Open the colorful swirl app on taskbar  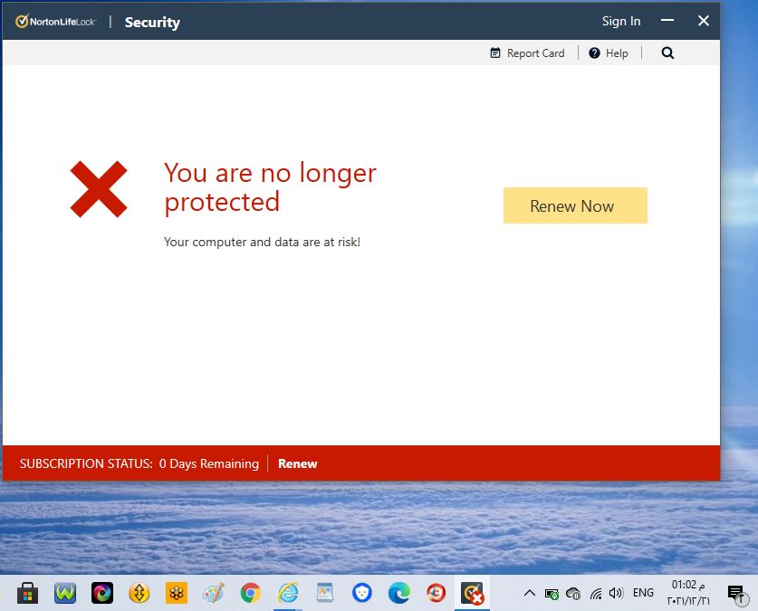click(x=102, y=593)
